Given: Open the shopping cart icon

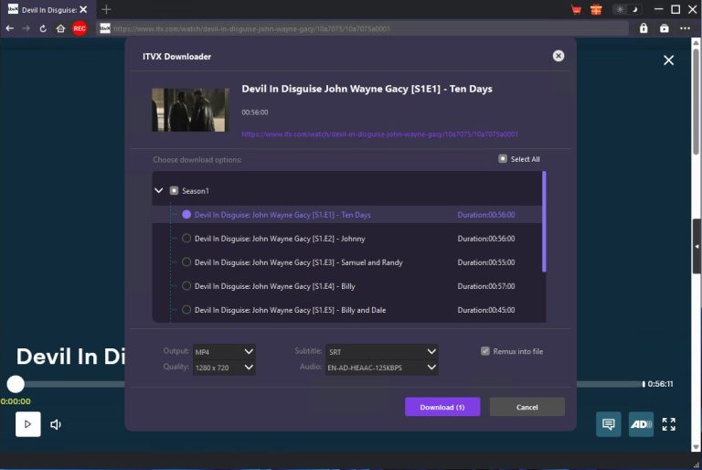Looking at the screenshot, I should click(576, 9).
